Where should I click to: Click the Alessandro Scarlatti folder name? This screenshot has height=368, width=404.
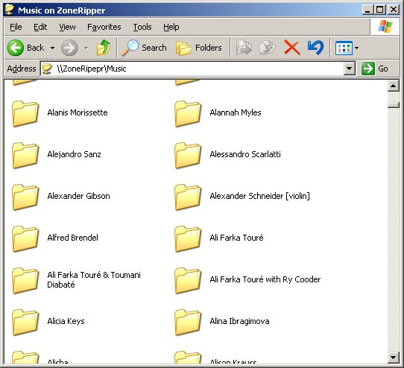point(245,154)
